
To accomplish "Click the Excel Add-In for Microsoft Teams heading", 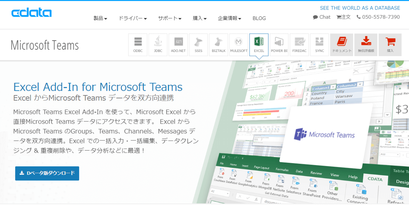I will 98,87.
